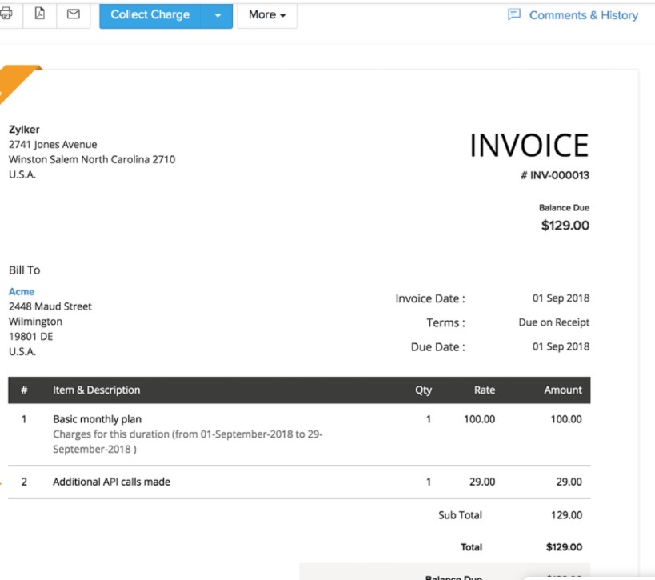Viewport: 655px width, 580px height.
Task: Click the Zylker company name
Action: [x=24, y=130]
